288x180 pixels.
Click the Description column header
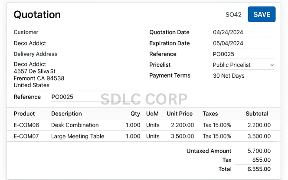pos(66,114)
